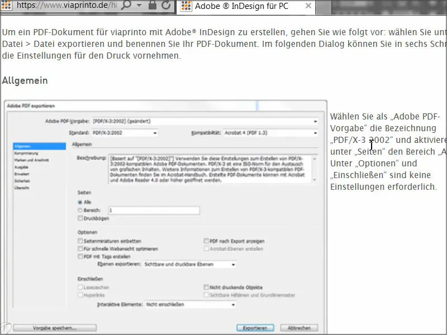Select Sicherheit in the dialog sidebar
Image resolution: width=447 pixels, height=335 pixels.
point(22,181)
